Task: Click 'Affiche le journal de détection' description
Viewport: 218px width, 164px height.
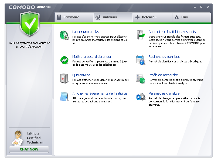Action: (x=99, y=100)
